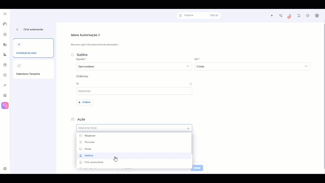
Task: Click the info icon beside Se field
Action: point(191,84)
